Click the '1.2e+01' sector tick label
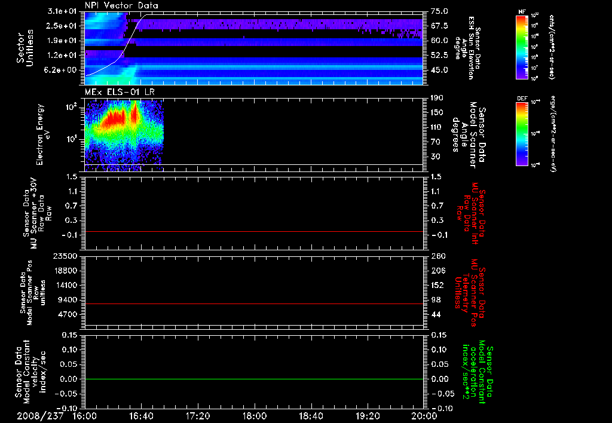The height and width of the screenshot is (423, 612). [x=62, y=56]
